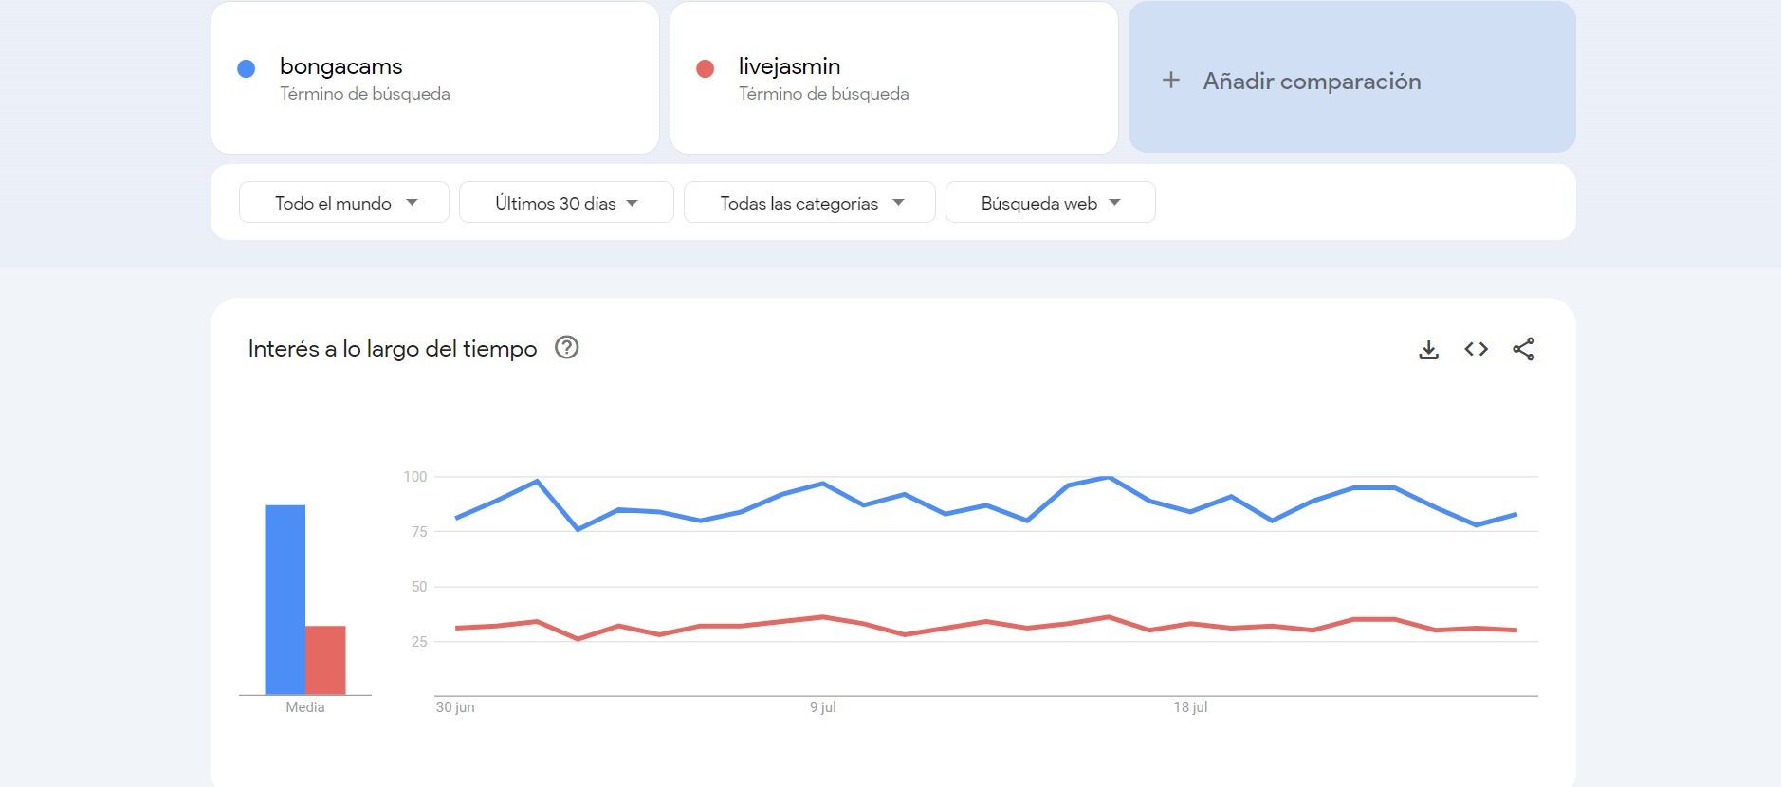The width and height of the screenshot is (1781, 787).
Task: Edit the bongacams search term
Action: point(341,66)
